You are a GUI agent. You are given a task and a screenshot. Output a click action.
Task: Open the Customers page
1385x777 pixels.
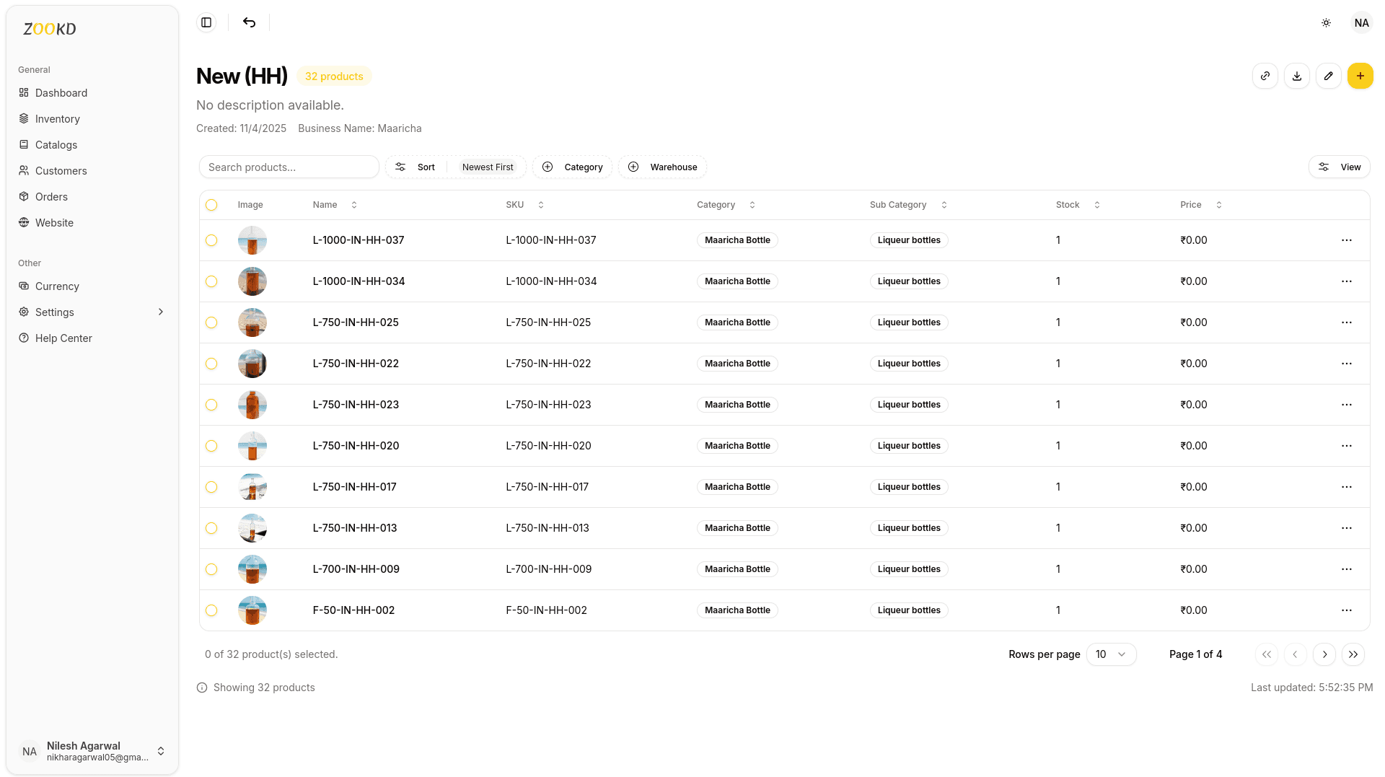(x=61, y=170)
